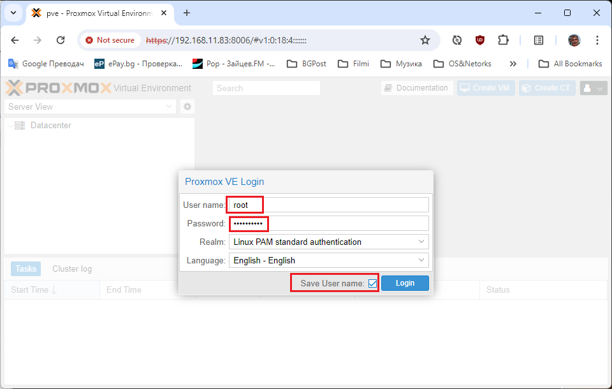Screen dimensions: 612x389
Task: Open the Google Преводач bookmark
Action: pyautogui.click(x=46, y=64)
